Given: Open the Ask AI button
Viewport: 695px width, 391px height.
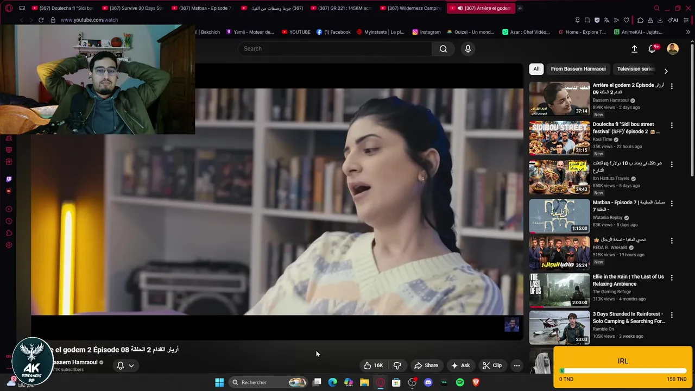Looking at the screenshot, I should click(x=460, y=365).
